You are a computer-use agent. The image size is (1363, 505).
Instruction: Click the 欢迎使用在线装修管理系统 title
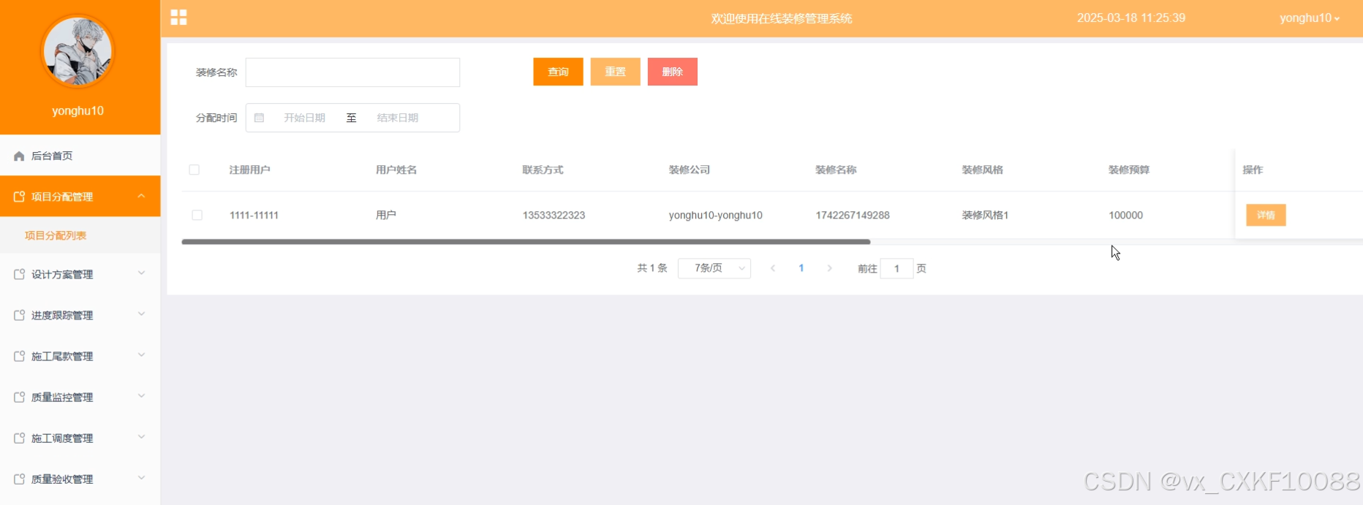click(x=782, y=18)
